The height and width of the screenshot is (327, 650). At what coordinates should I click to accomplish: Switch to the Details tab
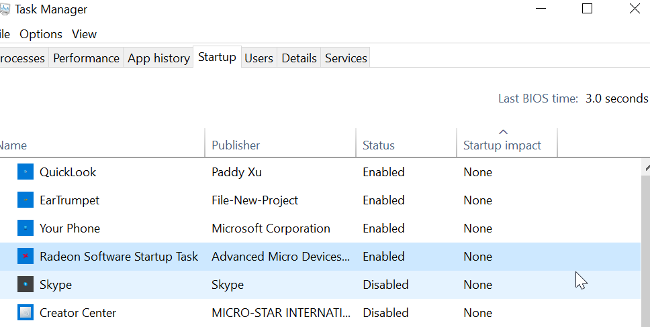pos(299,58)
